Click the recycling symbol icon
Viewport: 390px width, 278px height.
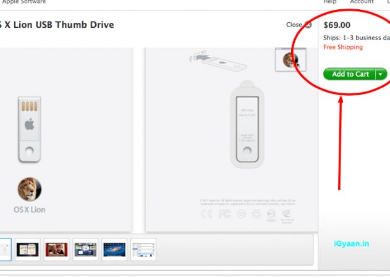pos(256,214)
